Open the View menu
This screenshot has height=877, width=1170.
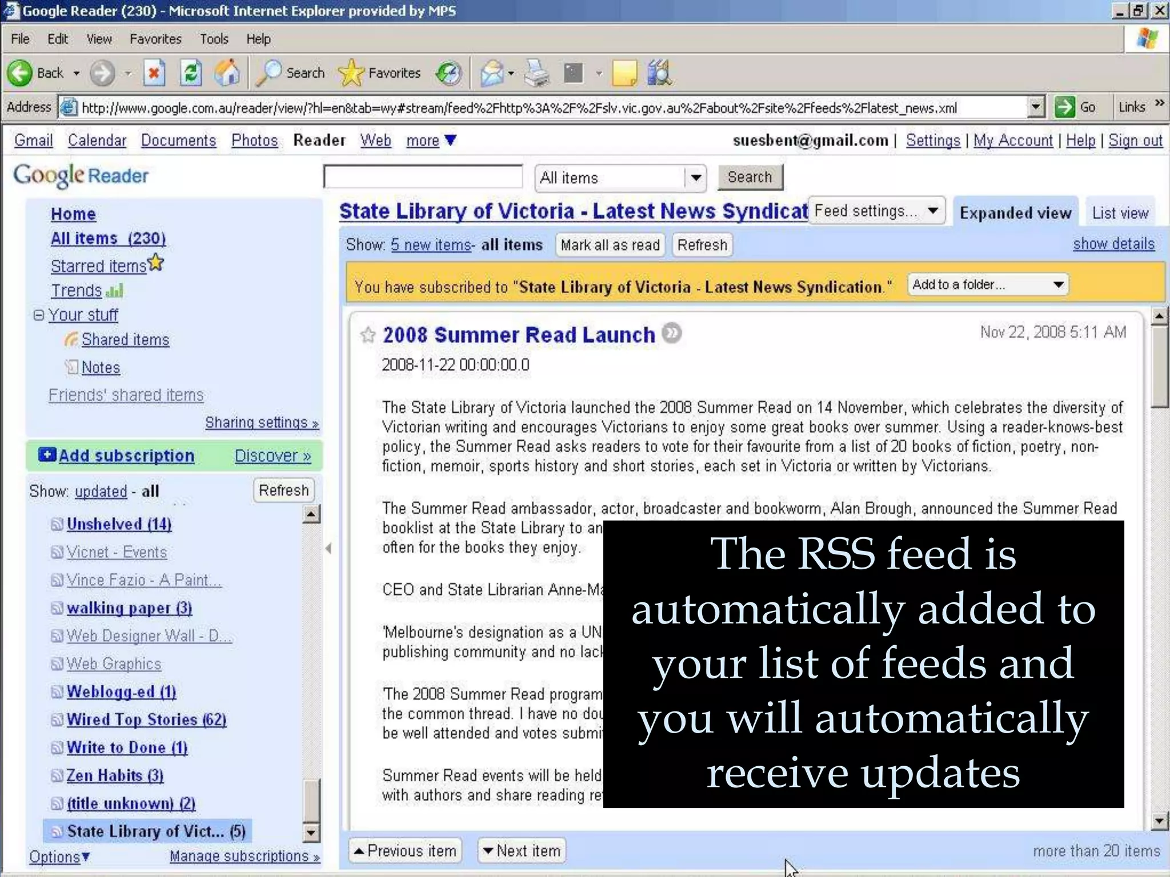pos(99,39)
